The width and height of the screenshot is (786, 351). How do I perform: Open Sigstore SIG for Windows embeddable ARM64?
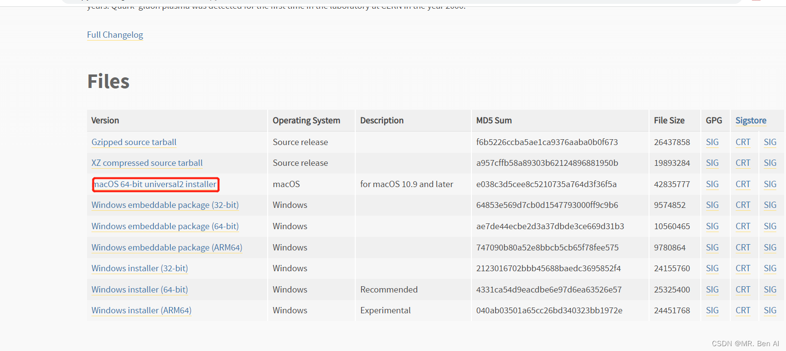[770, 248]
